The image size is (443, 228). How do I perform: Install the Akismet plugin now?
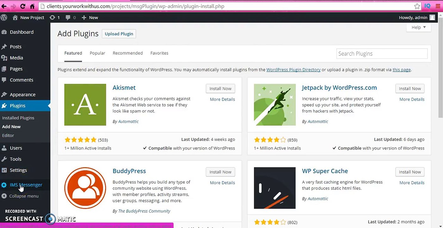point(221,89)
